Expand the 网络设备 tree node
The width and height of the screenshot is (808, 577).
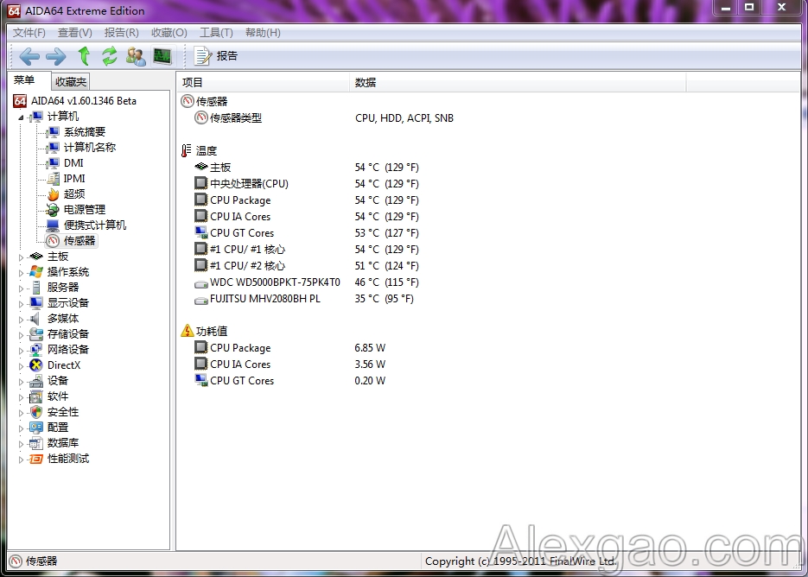(x=21, y=350)
